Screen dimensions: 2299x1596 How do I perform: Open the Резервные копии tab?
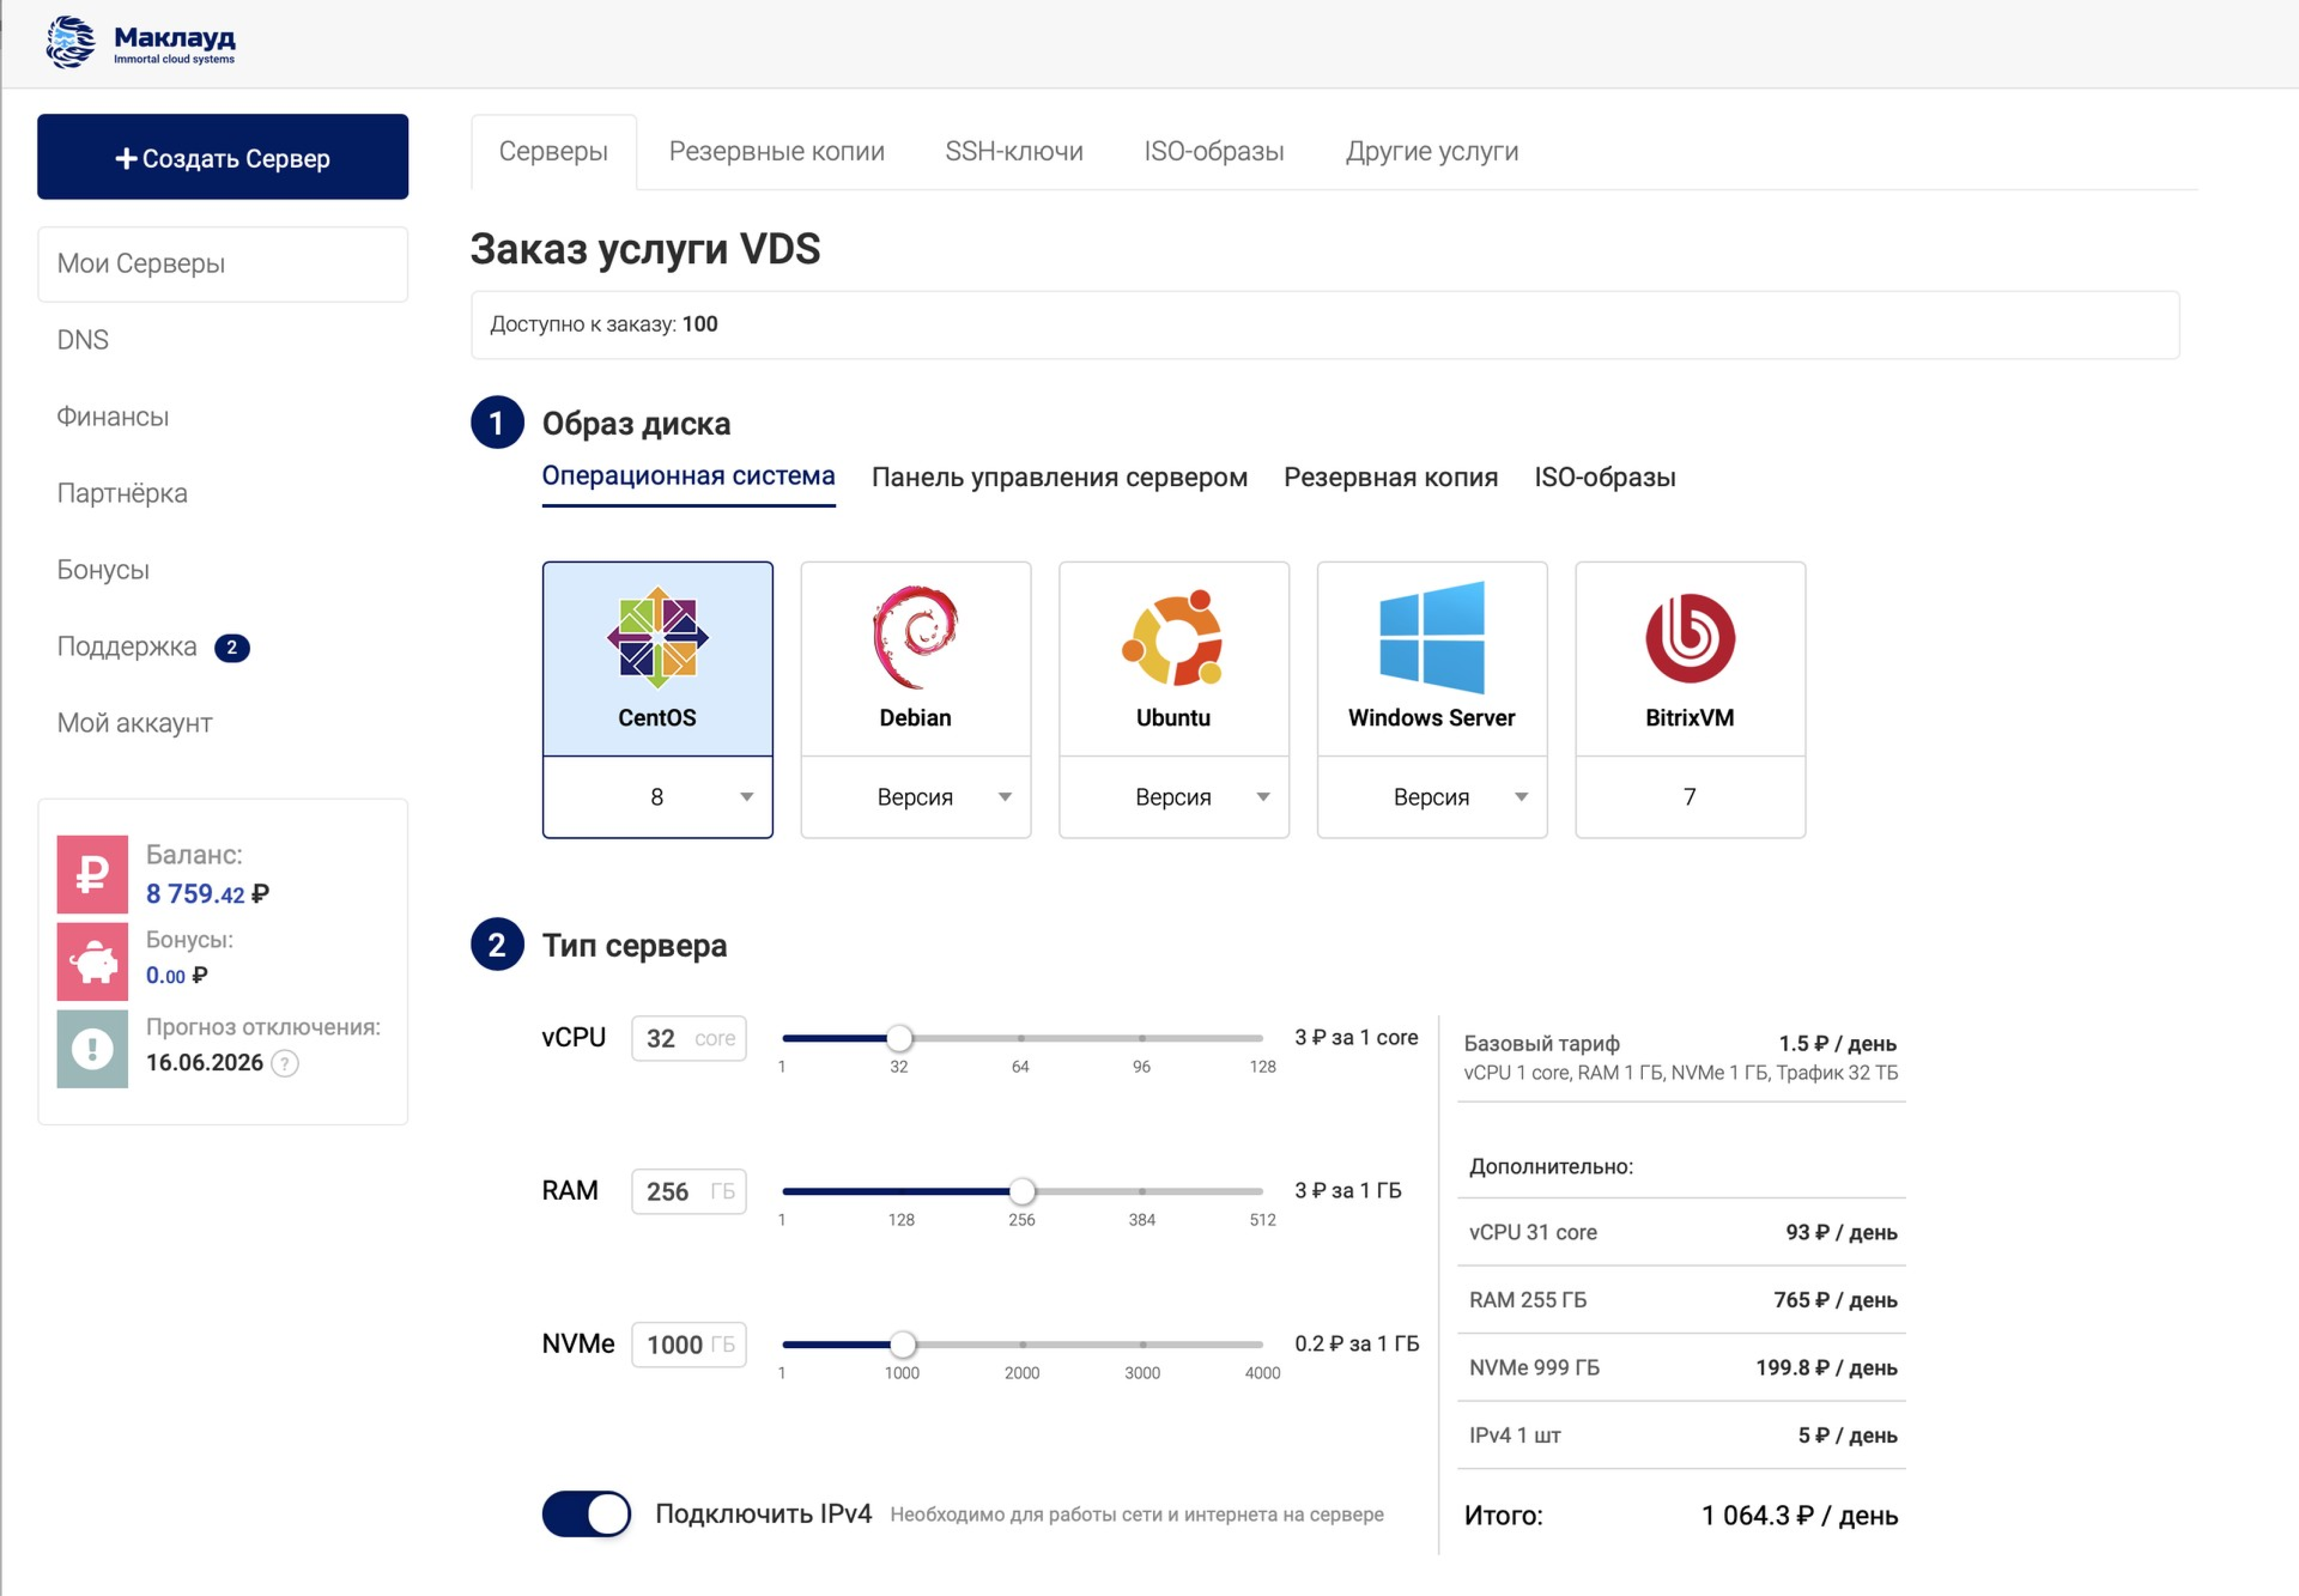coord(776,151)
